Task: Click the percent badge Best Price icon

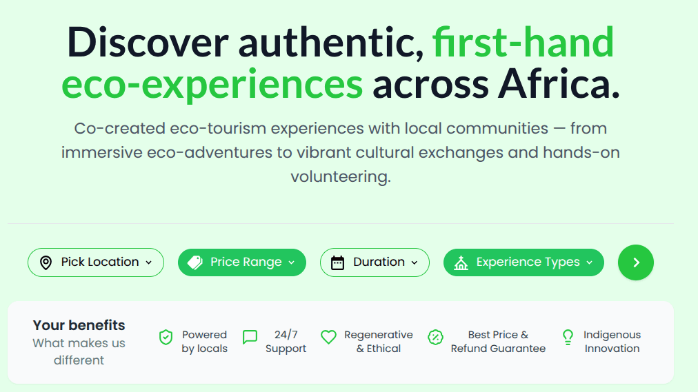Action: [x=435, y=338]
